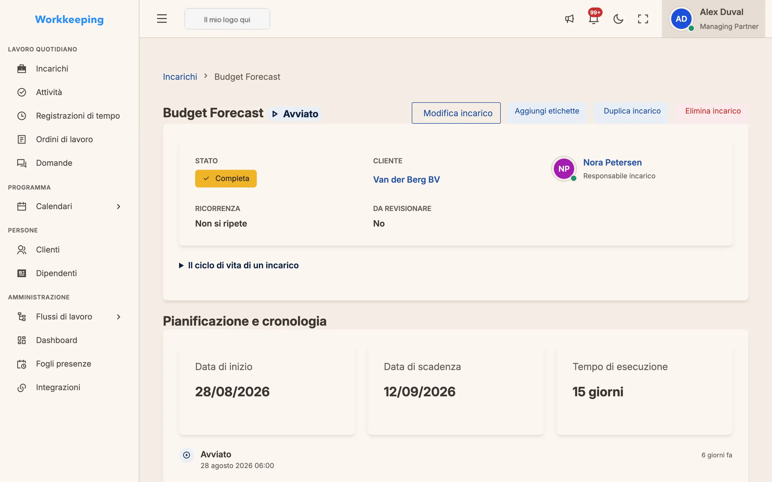Click the NP avatar of Nora Petersen
The height and width of the screenshot is (482, 772).
(564, 169)
